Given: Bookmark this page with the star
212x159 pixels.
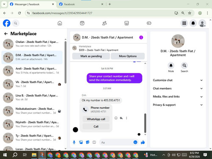Looking at the screenshot, I should pos(190,13).
